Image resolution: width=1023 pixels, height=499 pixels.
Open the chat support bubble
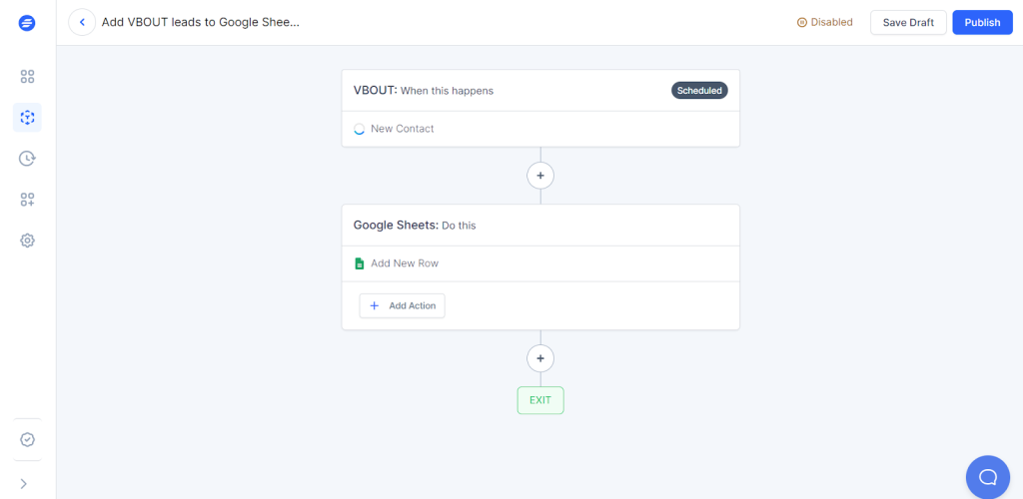coord(987,476)
